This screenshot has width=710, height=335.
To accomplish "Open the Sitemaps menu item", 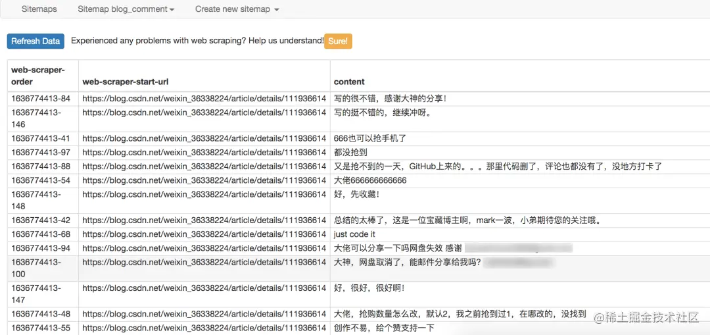I will pos(39,9).
